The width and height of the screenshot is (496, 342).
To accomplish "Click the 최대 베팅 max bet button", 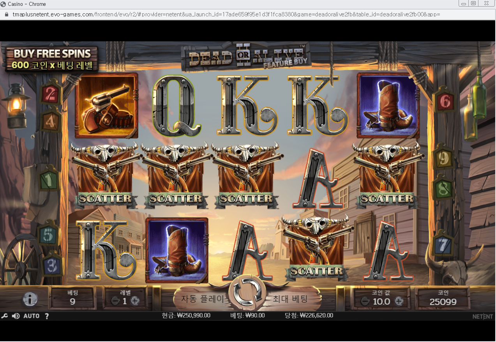I will point(290,299).
